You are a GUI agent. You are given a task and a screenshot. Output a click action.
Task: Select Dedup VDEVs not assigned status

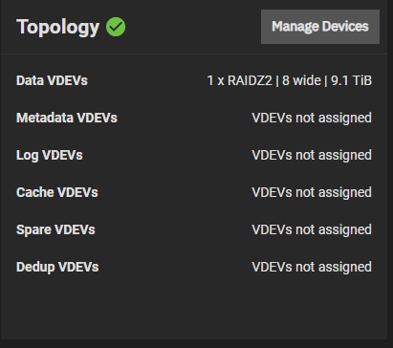pos(312,267)
